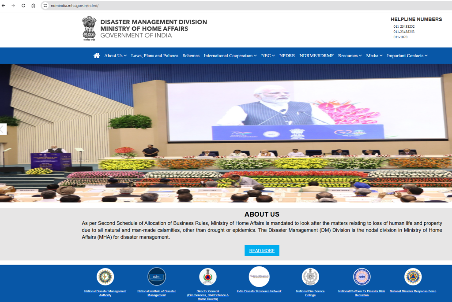Viewport: 452px width, 302px height.
Task: Click the Government of India emblem
Action: click(x=89, y=28)
